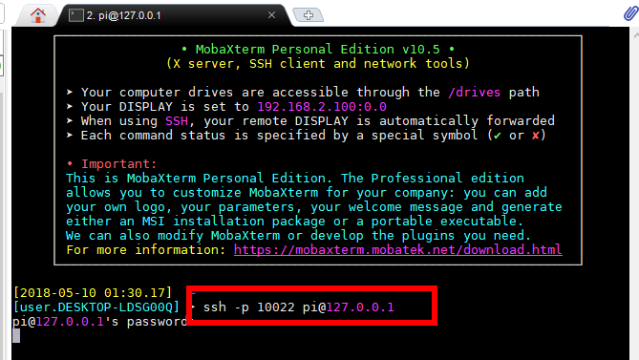Click the blue paperclip icon
The image size is (639, 360).
pos(630,13)
